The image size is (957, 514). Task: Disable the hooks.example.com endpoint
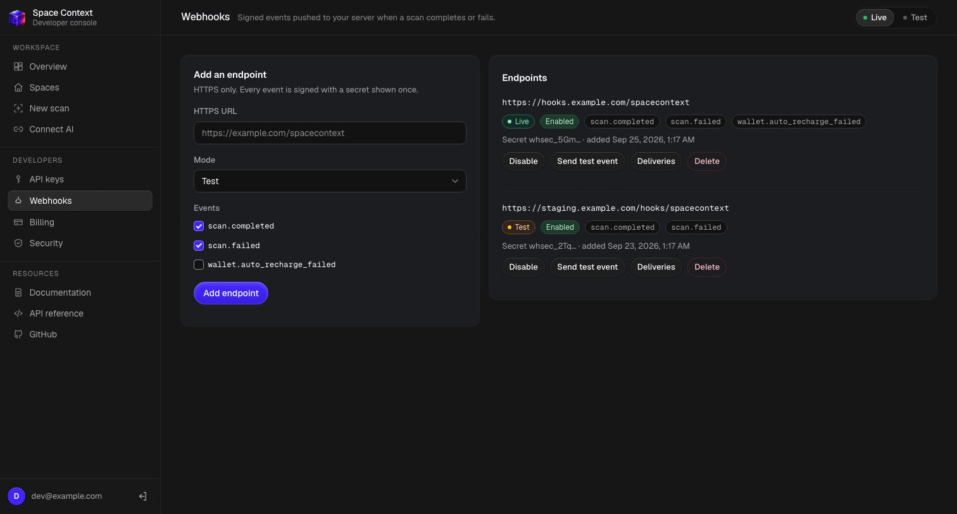click(523, 161)
